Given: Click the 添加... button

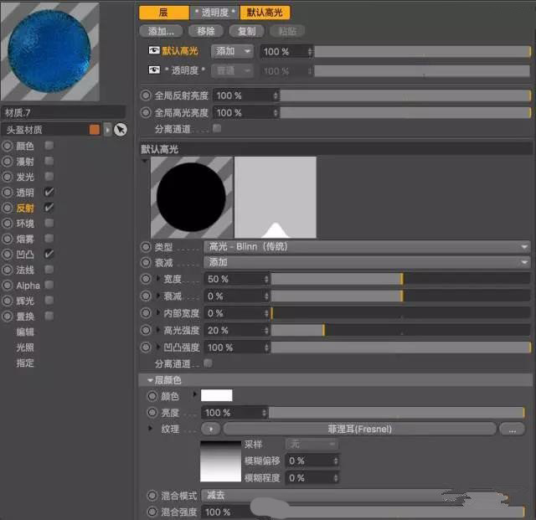Looking at the screenshot, I should click(x=162, y=32).
